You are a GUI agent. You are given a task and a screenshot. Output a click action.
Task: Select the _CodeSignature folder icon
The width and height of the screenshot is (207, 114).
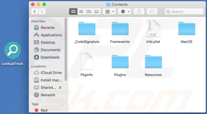click(x=87, y=29)
